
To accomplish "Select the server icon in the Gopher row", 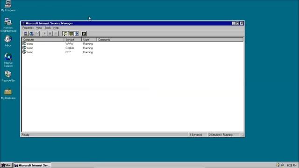I will [x=24, y=48].
